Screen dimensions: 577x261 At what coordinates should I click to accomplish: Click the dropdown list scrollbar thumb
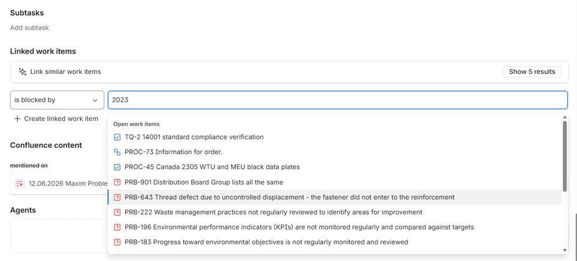(565, 156)
